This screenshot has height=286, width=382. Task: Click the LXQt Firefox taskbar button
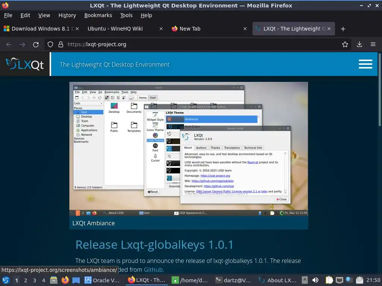pos(147,280)
